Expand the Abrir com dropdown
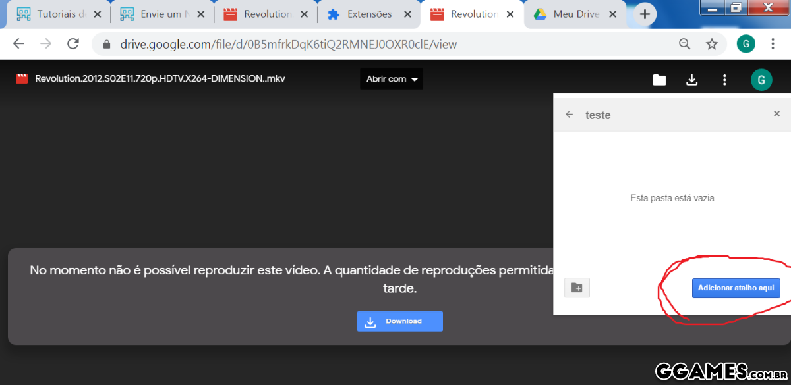Image resolution: width=791 pixels, height=385 pixels. (392, 79)
